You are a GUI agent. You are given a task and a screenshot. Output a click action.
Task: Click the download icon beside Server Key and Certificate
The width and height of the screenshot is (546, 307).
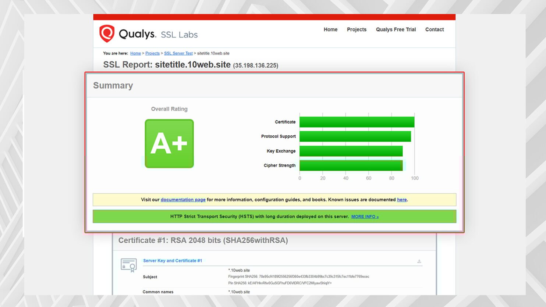419,261
